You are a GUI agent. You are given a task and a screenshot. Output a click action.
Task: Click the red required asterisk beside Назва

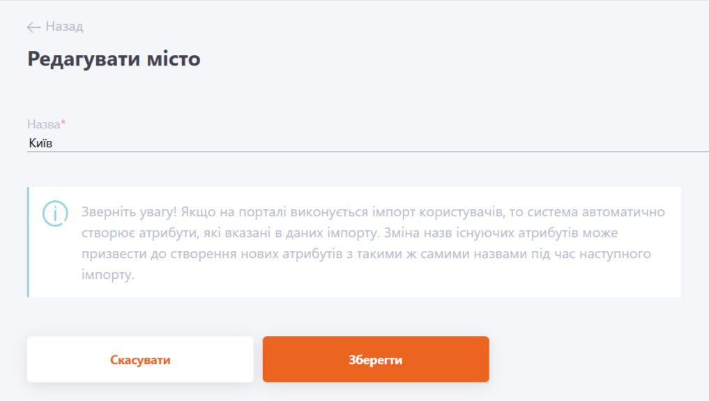63,122
